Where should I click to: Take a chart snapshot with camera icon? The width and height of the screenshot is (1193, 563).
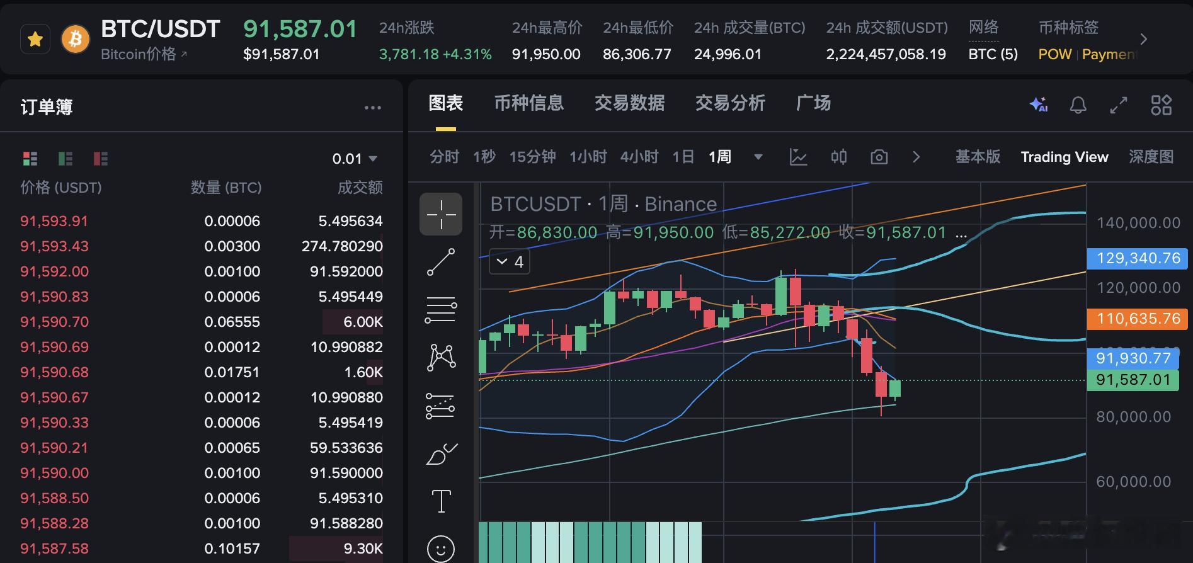[x=879, y=157]
